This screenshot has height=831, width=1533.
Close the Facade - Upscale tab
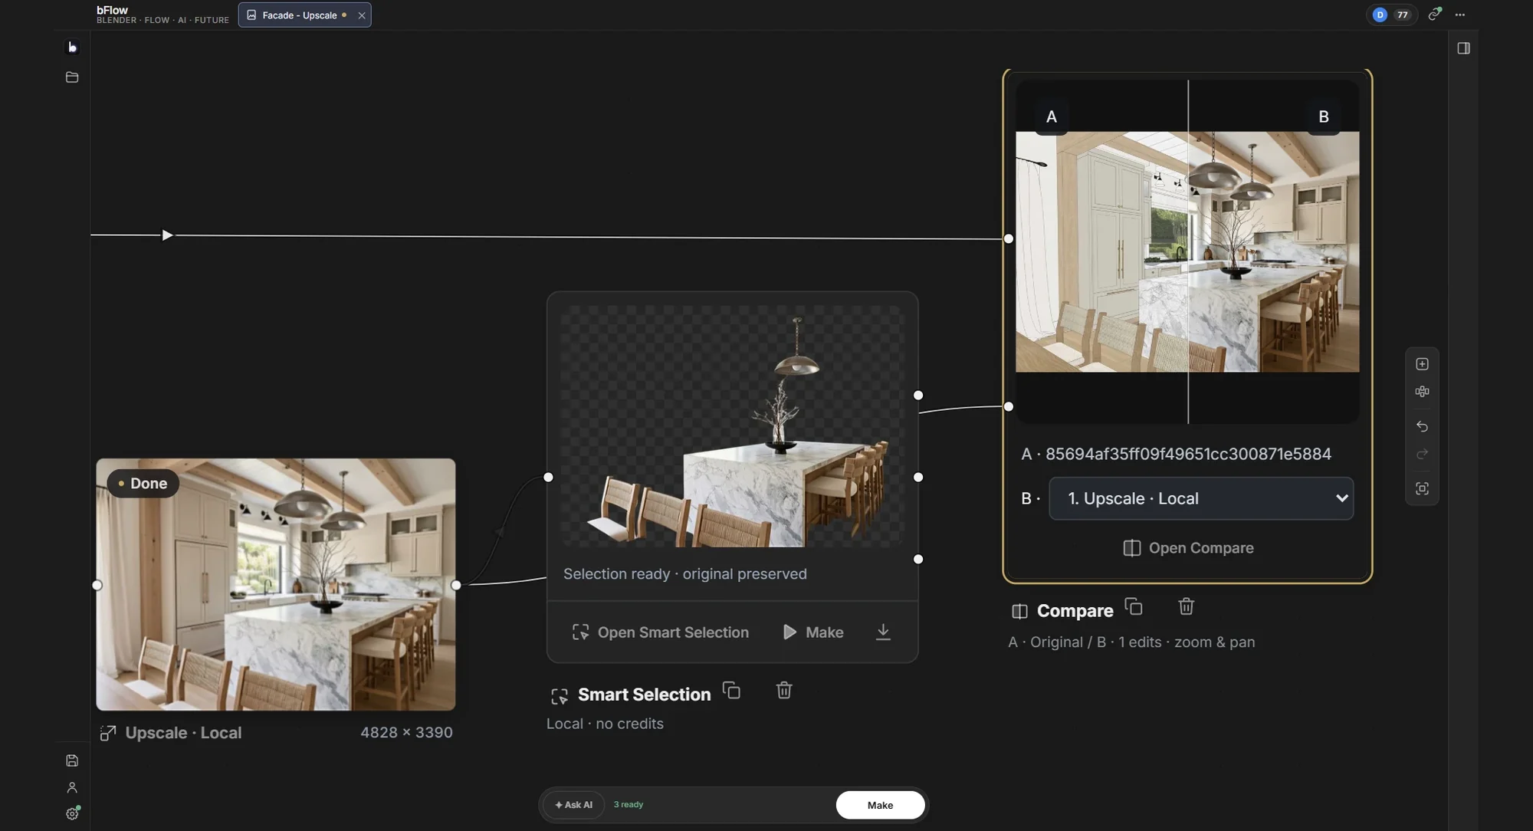coord(362,15)
